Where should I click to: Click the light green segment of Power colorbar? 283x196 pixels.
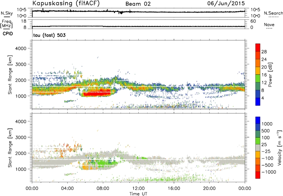pyautogui.click(x=258, y=79)
